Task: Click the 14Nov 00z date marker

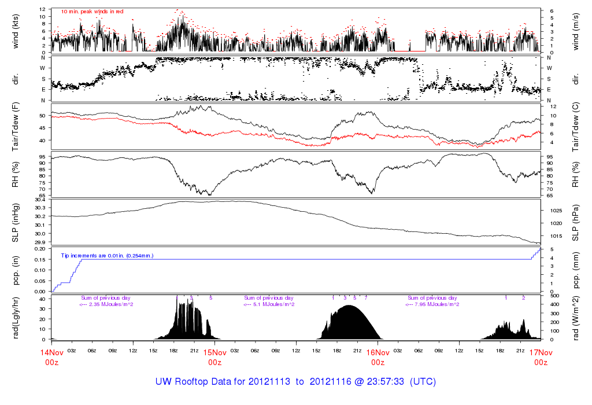Action: tap(51, 356)
